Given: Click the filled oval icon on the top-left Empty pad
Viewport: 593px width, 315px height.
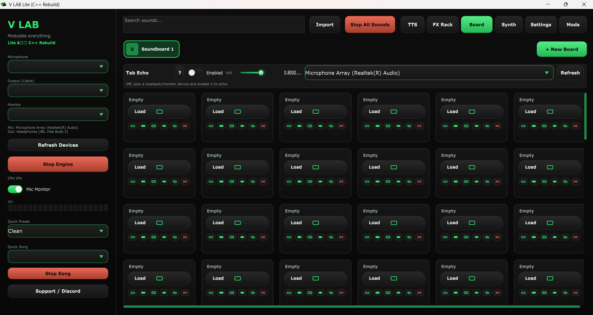Looking at the screenshot, I should [x=164, y=126].
